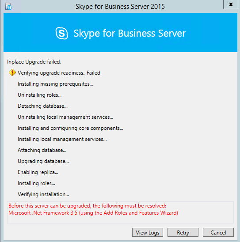Viewport: 240px width, 242px height.
Task: Click the 'Upgrading database' step
Action: (x=43, y=161)
